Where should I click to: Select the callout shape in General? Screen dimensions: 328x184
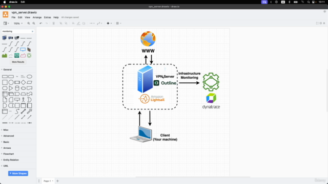tap(17, 100)
